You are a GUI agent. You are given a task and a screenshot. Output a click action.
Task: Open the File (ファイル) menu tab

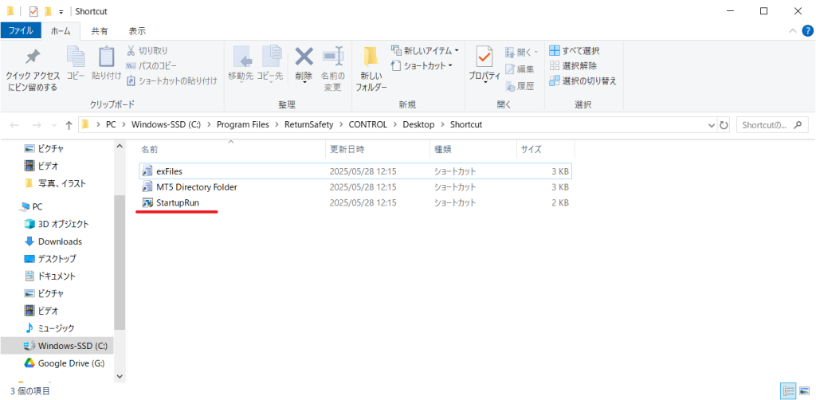coord(21,31)
